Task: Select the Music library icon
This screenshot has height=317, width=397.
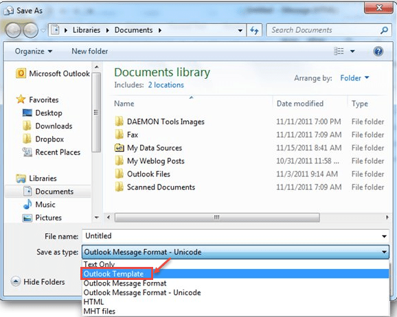Action: pos(27,204)
